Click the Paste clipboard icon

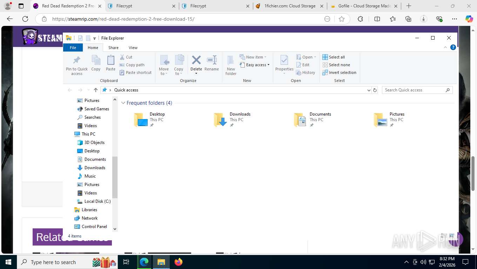110,63
